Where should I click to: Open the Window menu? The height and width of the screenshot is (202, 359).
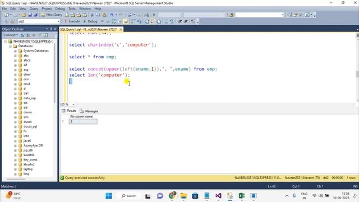85,9
